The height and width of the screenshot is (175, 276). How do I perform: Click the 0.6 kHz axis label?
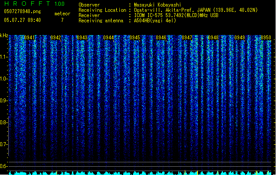click(3, 166)
